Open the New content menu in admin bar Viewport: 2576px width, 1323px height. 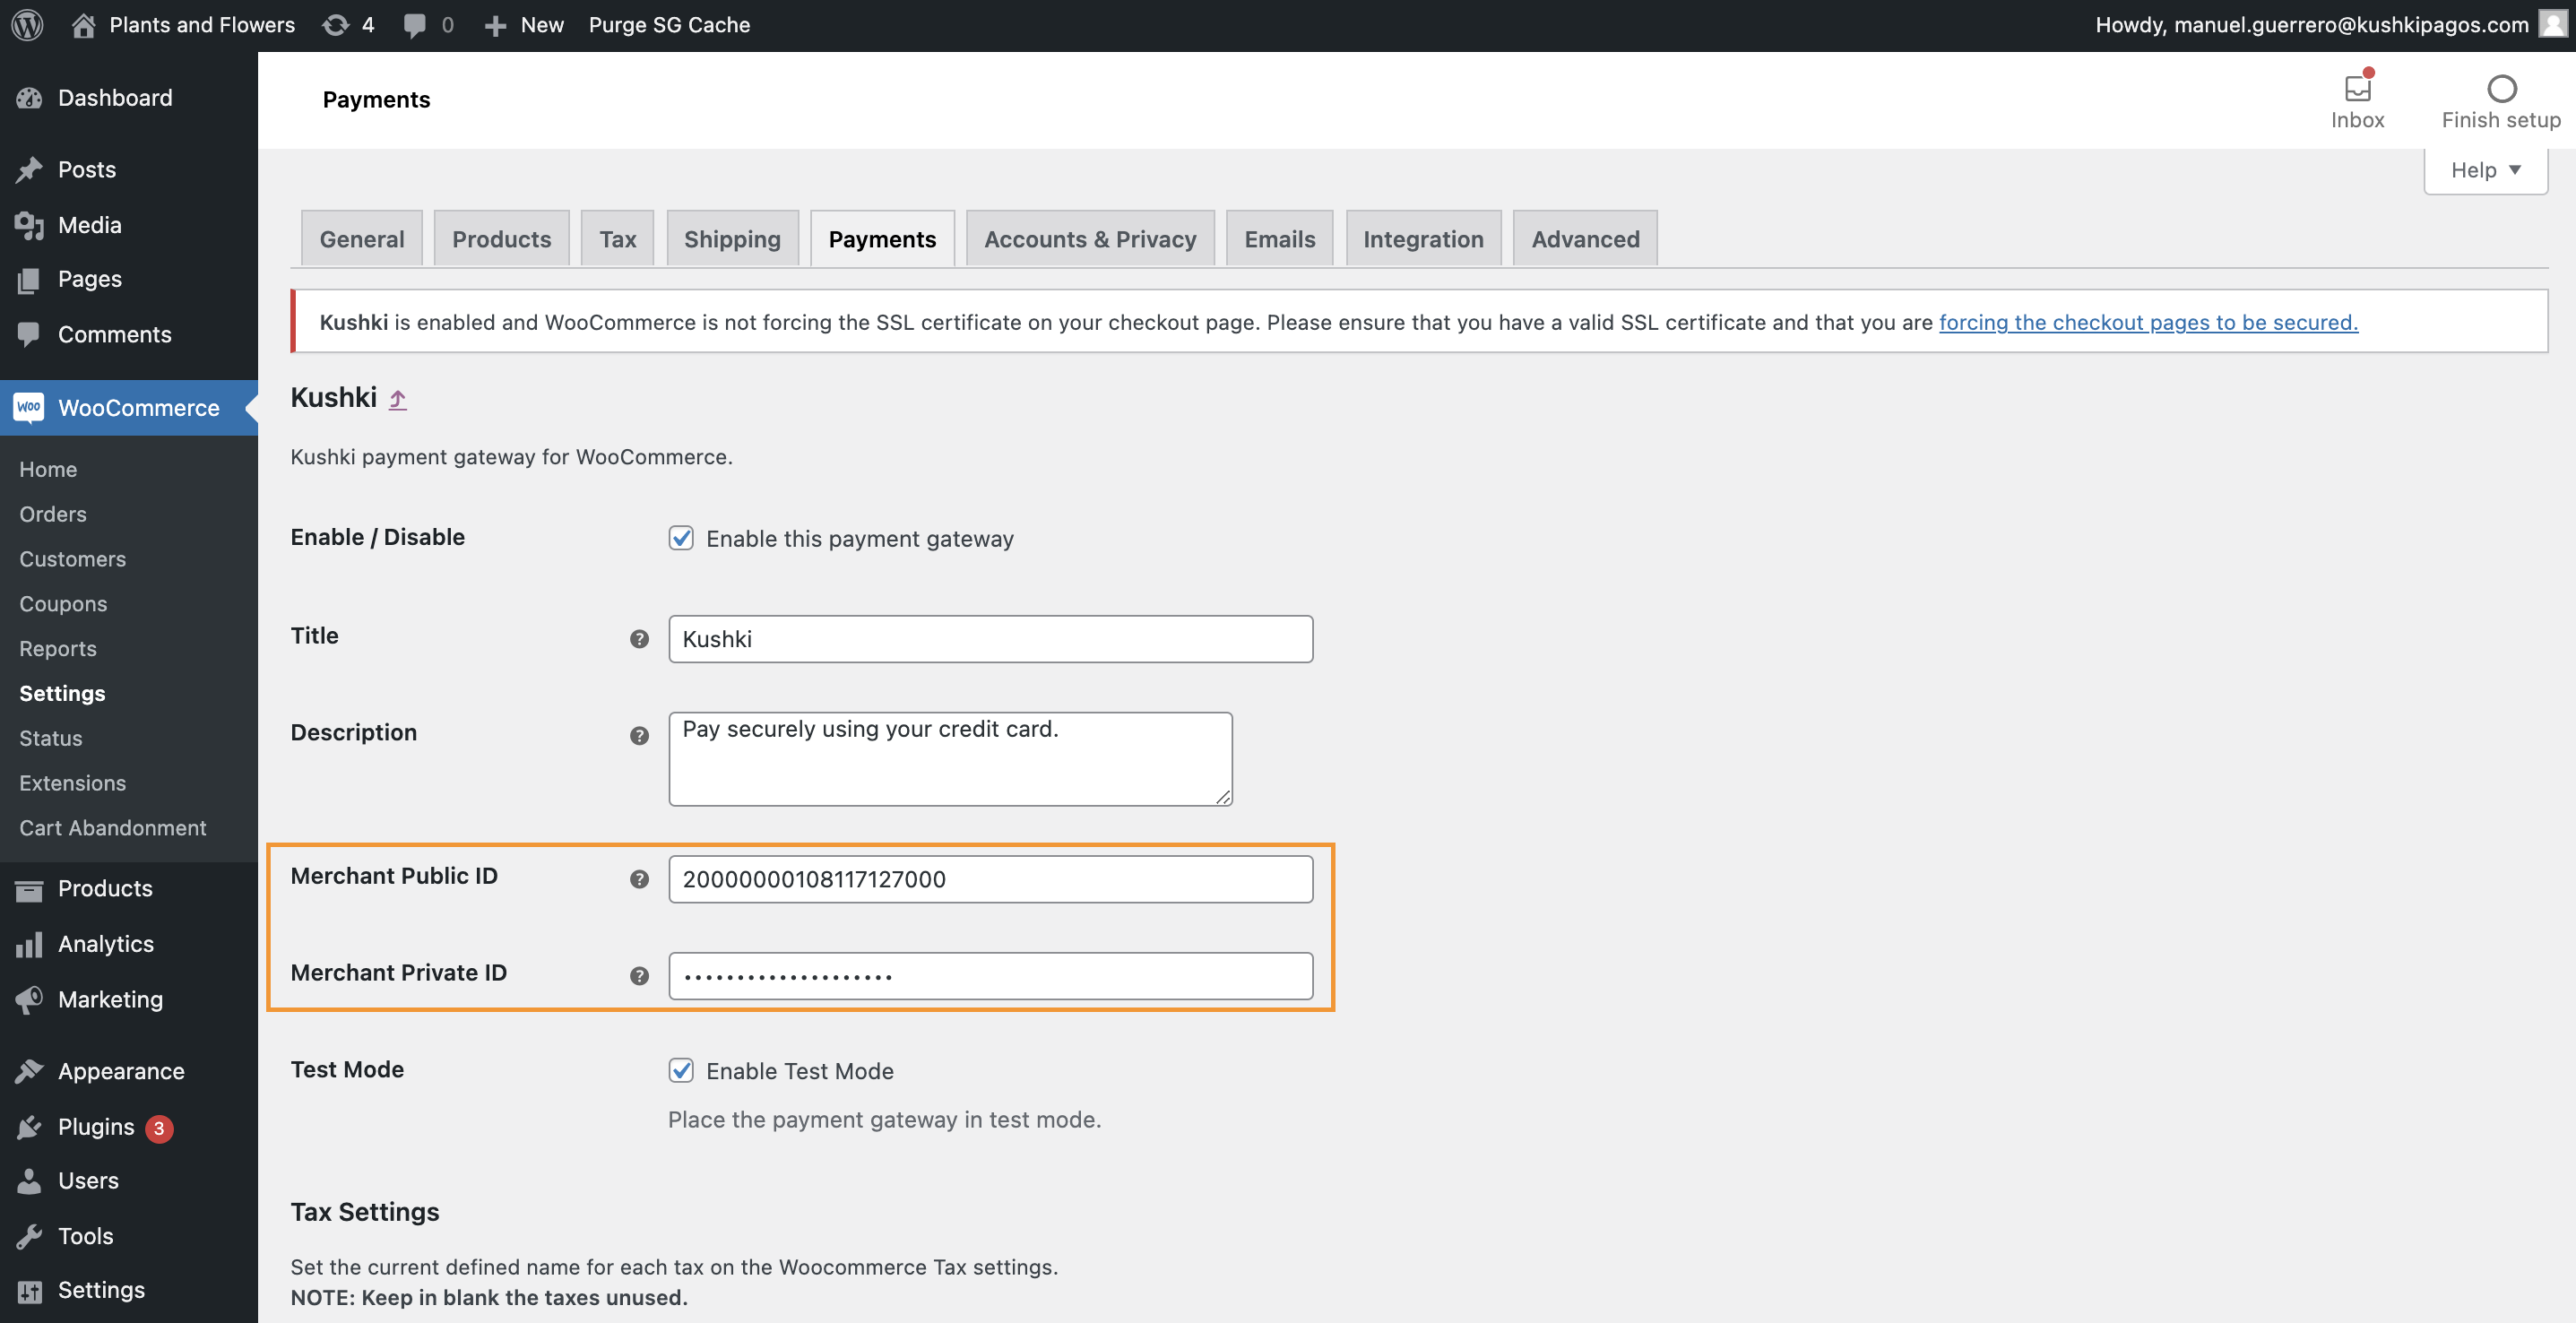click(524, 25)
